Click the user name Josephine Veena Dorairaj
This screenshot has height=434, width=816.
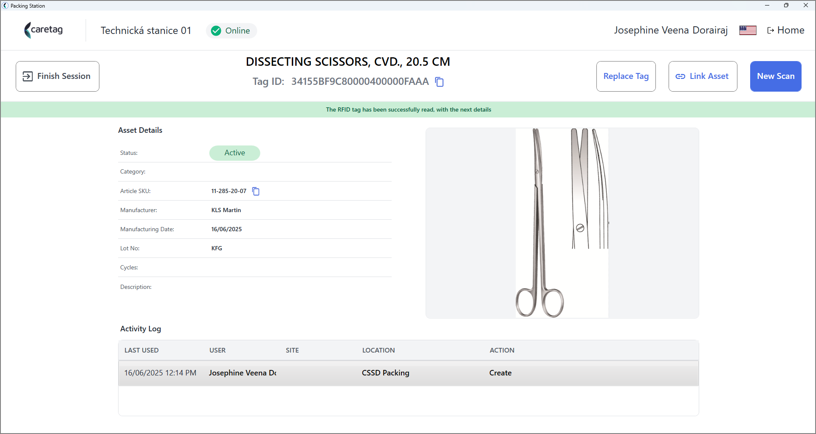pos(671,31)
